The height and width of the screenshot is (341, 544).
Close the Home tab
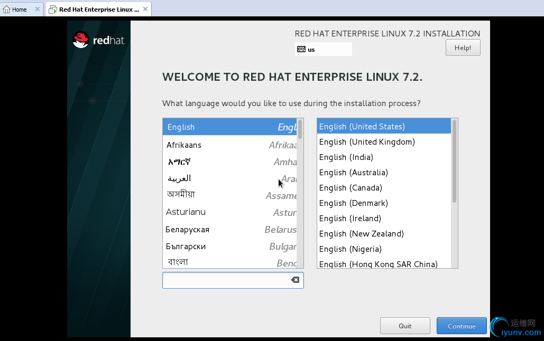click(x=38, y=10)
